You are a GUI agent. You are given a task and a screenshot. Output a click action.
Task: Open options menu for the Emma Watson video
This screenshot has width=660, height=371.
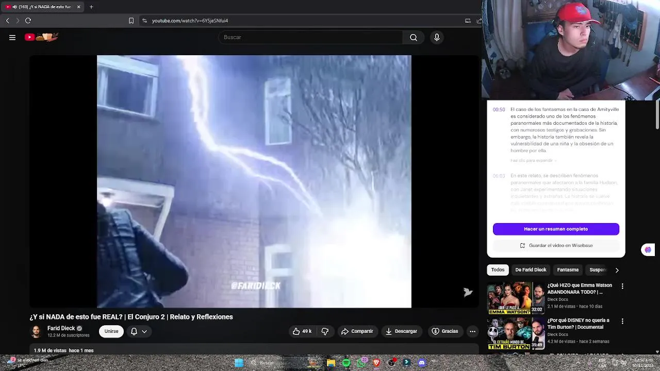click(622, 286)
